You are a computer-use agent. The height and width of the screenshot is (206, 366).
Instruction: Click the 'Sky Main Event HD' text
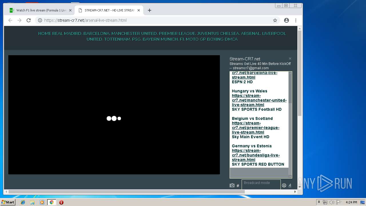(x=250, y=137)
